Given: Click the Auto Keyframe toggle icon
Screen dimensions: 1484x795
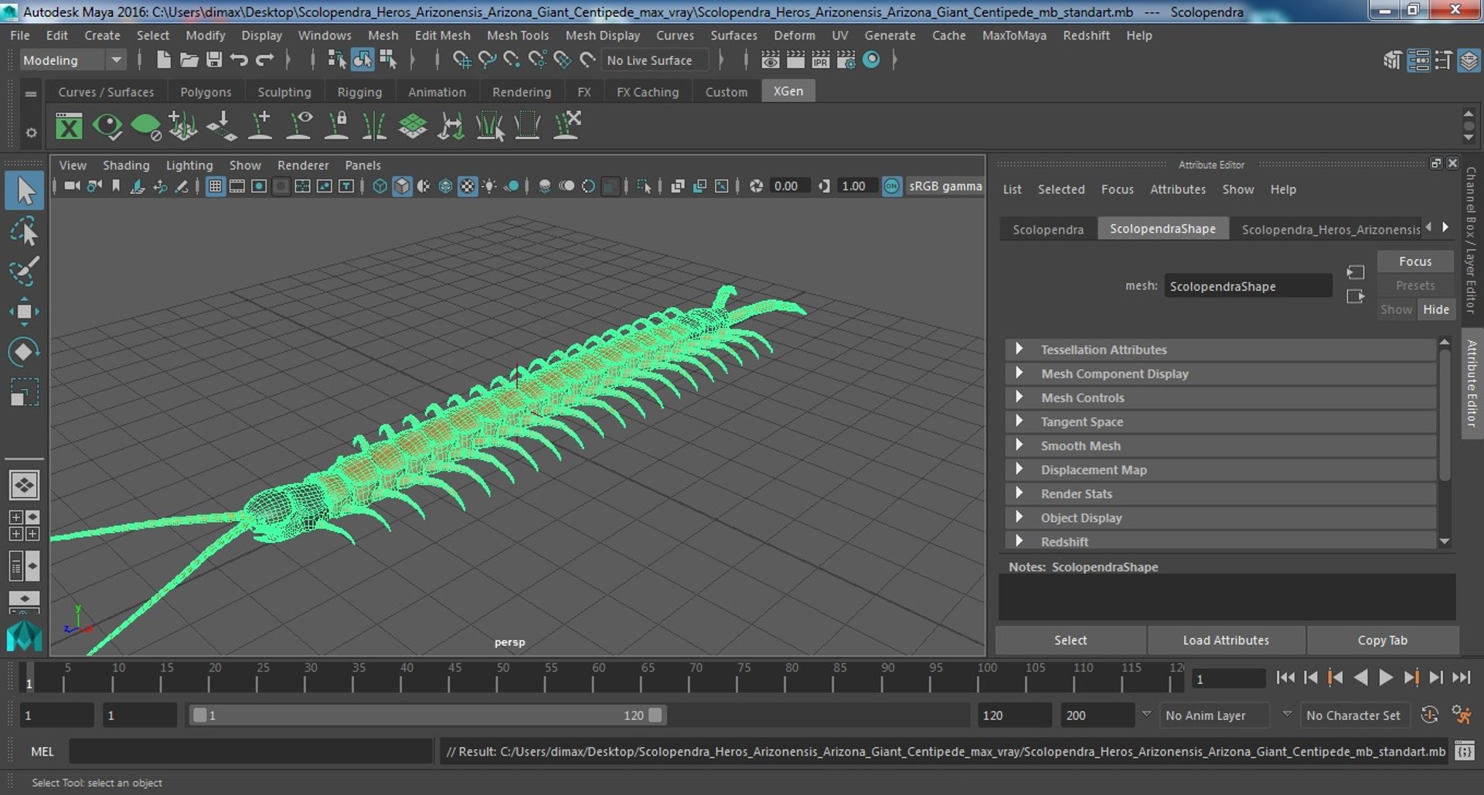Looking at the screenshot, I should [x=1429, y=715].
